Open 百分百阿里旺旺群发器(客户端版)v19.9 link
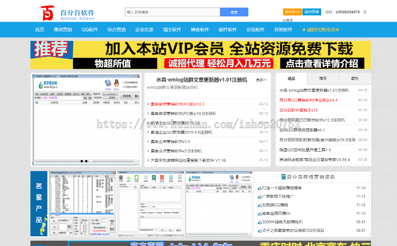Image resolution: width=397 pixels, height=246 pixels. pos(317,140)
